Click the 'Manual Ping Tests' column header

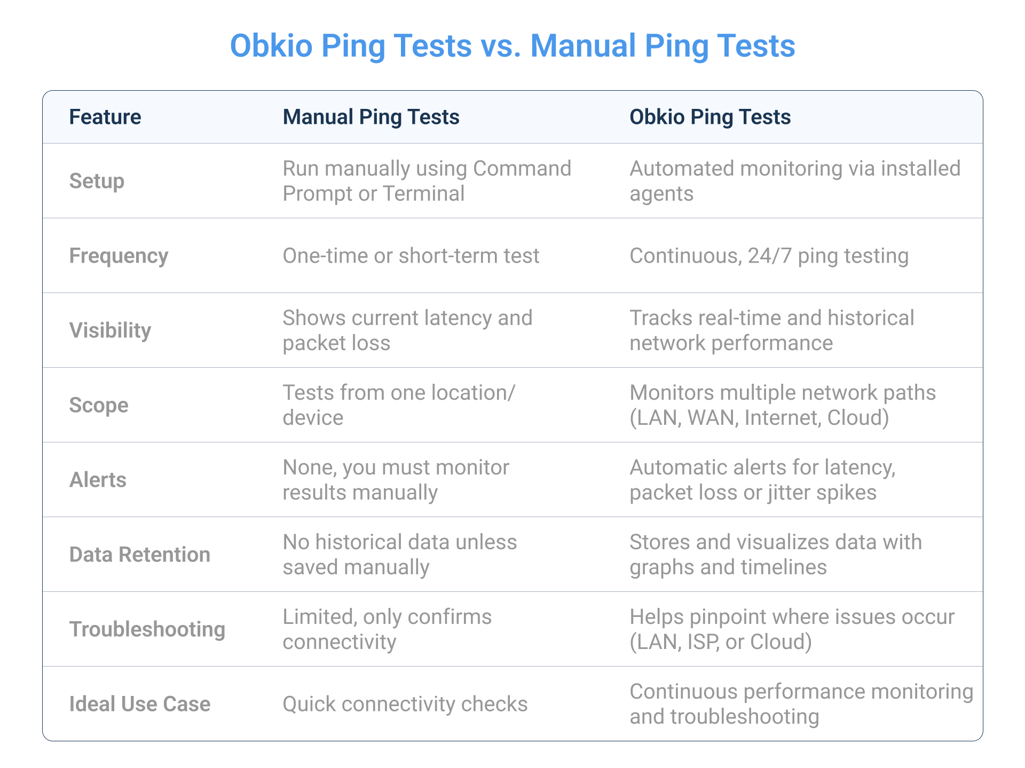(370, 117)
